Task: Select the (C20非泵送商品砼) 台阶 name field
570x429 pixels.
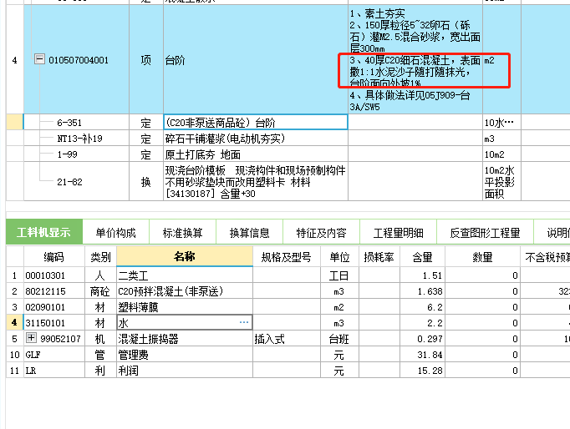Action: coord(256,123)
